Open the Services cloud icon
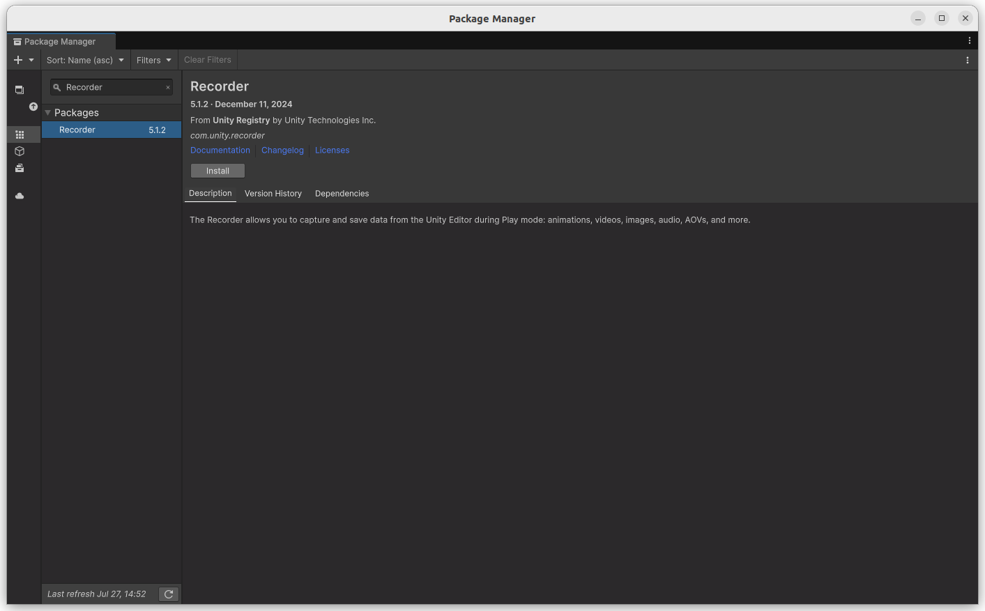The image size is (985, 611). click(x=20, y=196)
